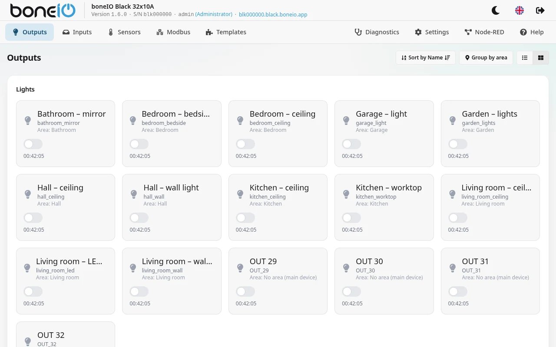
Task: Toggle Garage – light switch
Action: tap(351, 144)
